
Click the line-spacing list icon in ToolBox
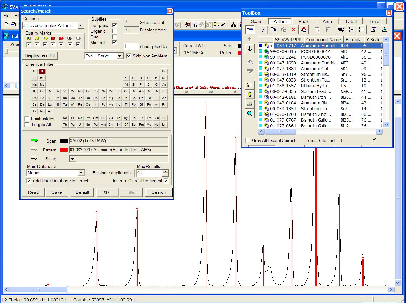click(x=250, y=30)
